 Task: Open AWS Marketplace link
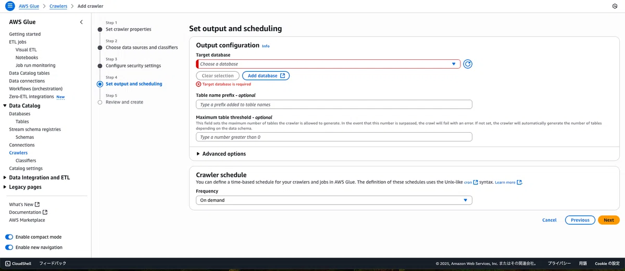tap(27, 220)
